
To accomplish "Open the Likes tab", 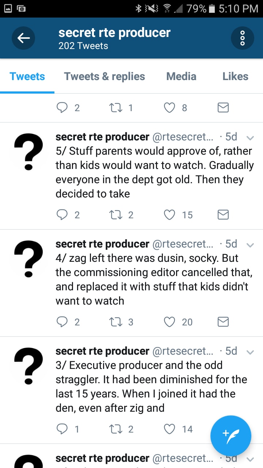I will coord(235,76).
